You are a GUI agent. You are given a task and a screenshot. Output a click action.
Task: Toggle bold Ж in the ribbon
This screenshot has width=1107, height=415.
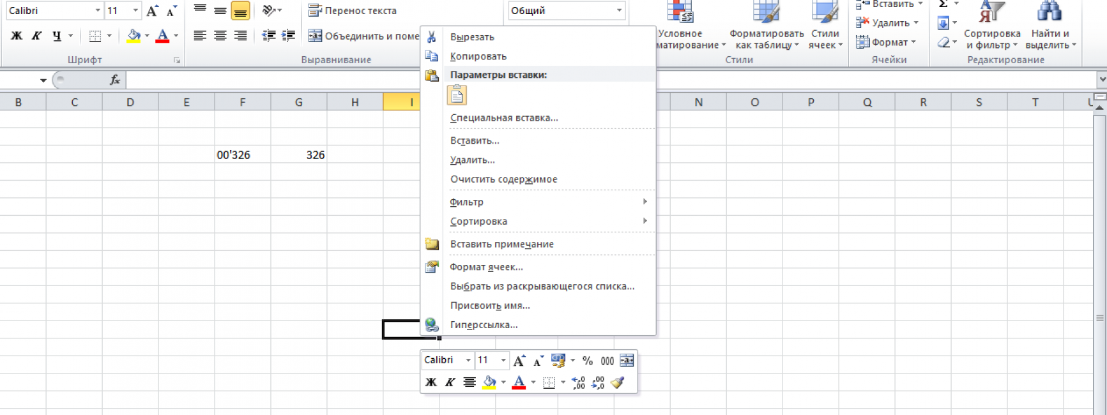(x=17, y=36)
